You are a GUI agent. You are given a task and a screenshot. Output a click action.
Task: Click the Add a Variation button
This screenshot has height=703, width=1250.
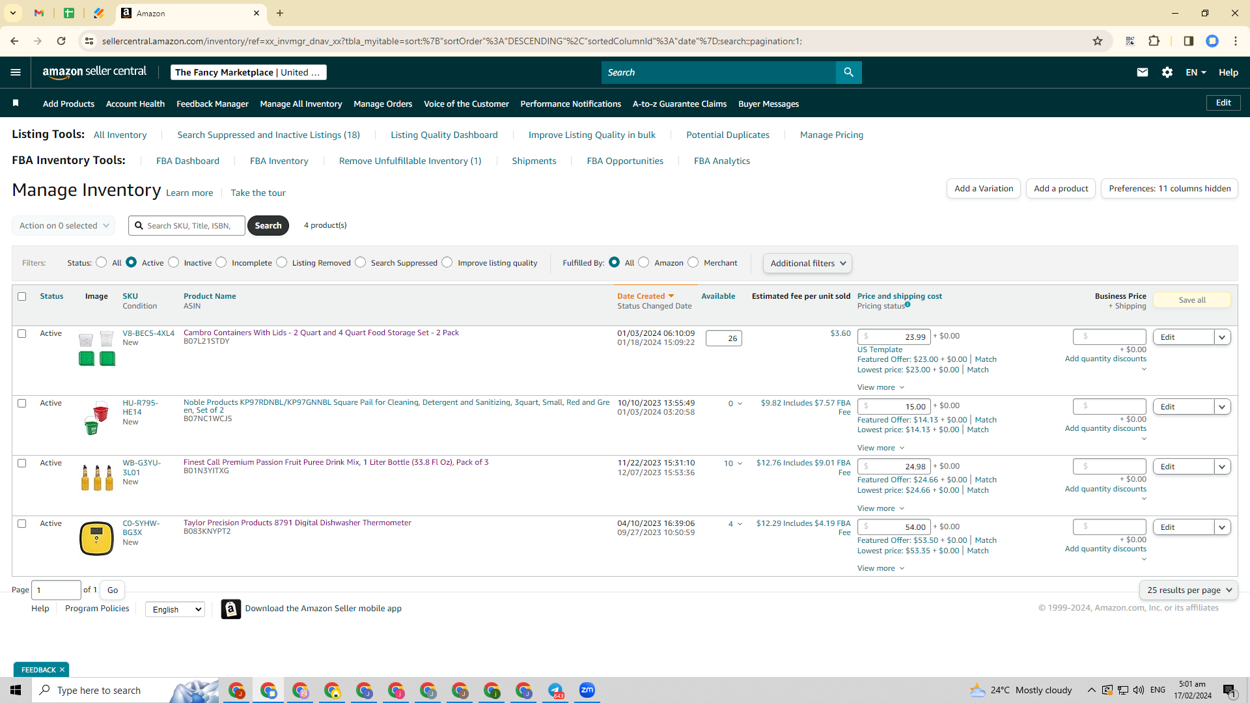coord(984,189)
